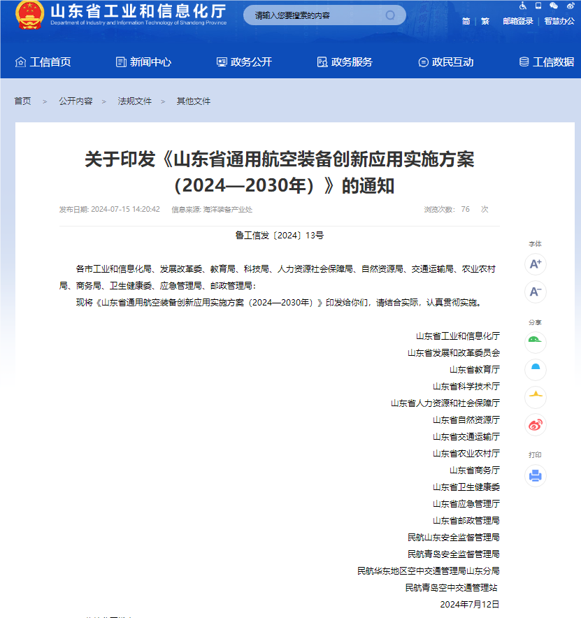The height and width of the screenshot is (618, 581).
Task: Click signature line 山东省科学技术厅
Action: coord(466,386)
